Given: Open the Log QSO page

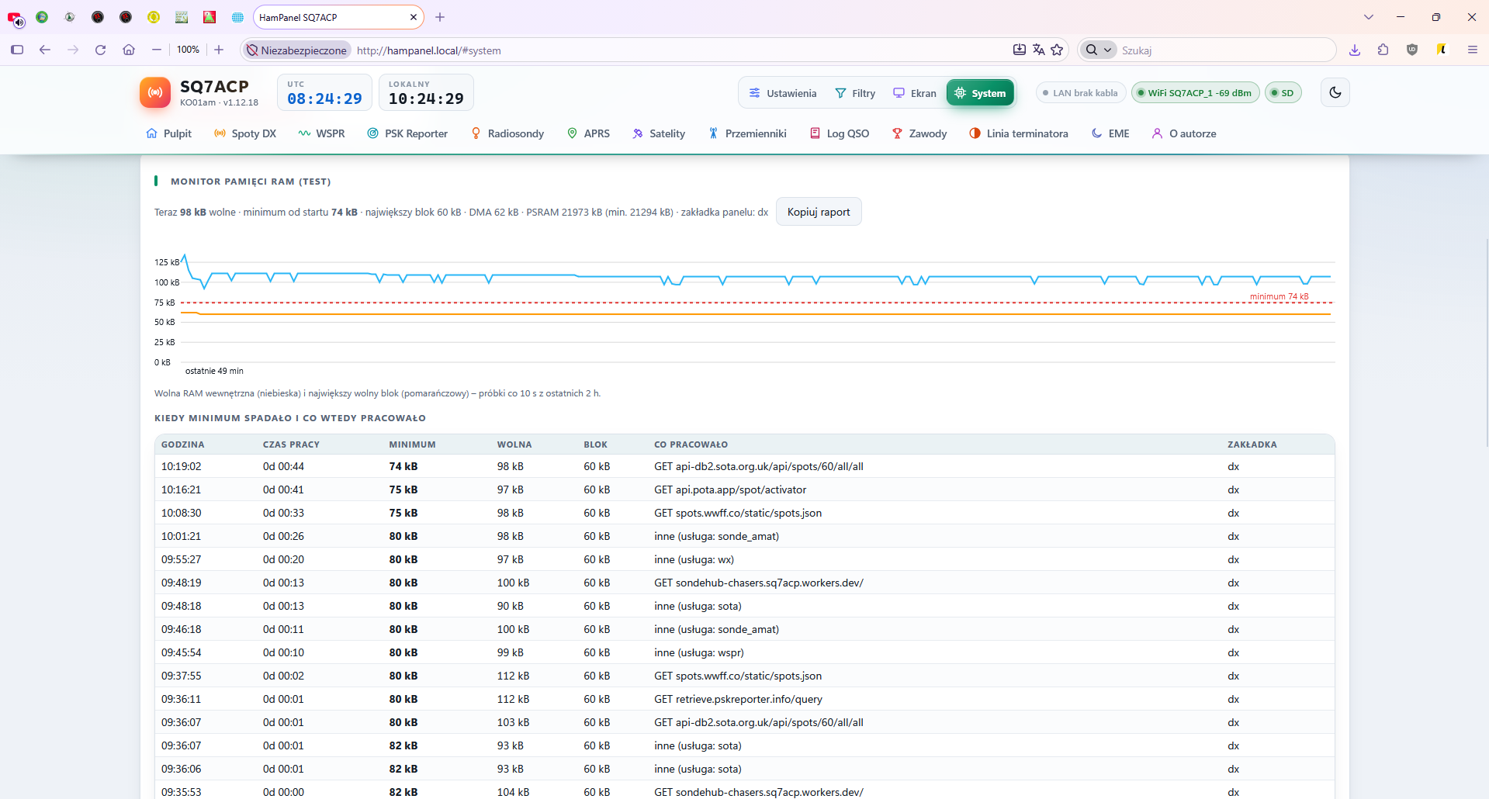Looking at the screenshot, I should (x=840, y=133).
